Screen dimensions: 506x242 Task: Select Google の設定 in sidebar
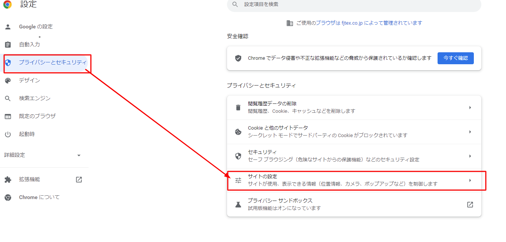(x=36, y=27)
